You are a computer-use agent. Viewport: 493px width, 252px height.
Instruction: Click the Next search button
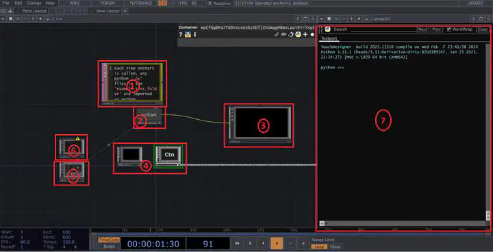[x=423, y=29]
